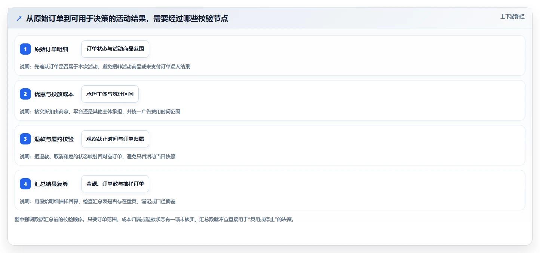Click the arrow icon beside the title

pos(19,18)
